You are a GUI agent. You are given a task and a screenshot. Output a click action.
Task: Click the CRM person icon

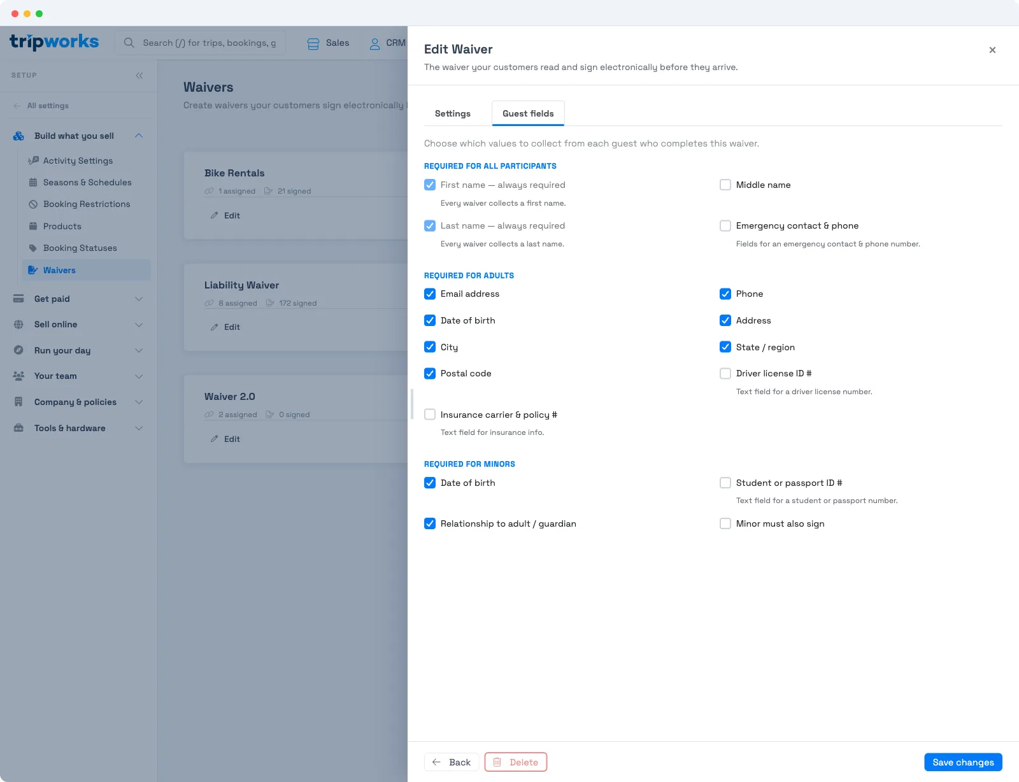(x=374, y=43)
